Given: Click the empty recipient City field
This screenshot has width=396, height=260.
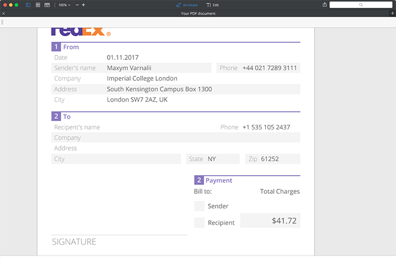Looking at the screenshot, I should (116, 159).
